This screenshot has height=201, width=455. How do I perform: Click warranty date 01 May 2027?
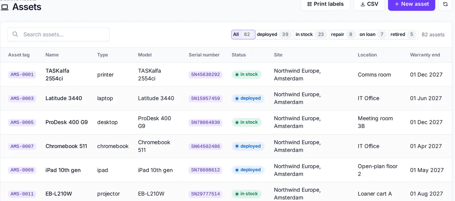pos(427,170)
